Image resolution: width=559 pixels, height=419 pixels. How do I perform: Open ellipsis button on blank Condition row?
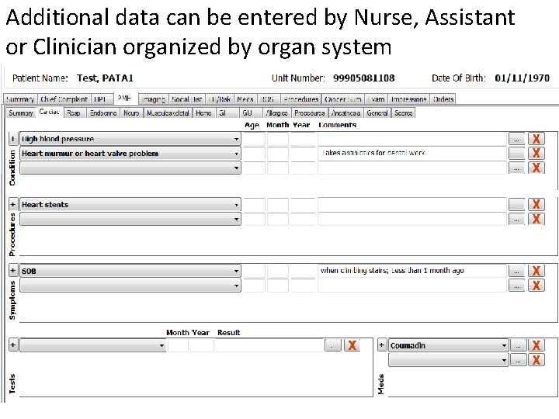coord(516,168)
